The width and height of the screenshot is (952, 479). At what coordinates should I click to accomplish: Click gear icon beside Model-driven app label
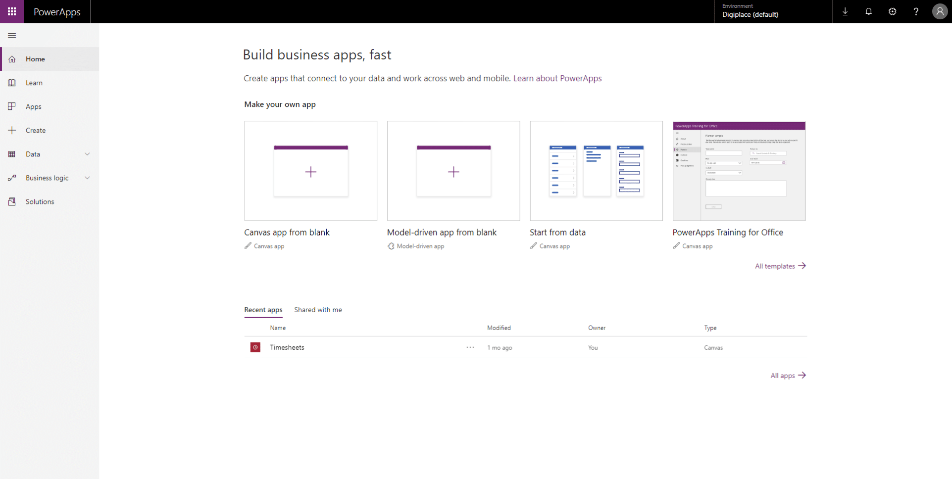(x=391, y=246)
